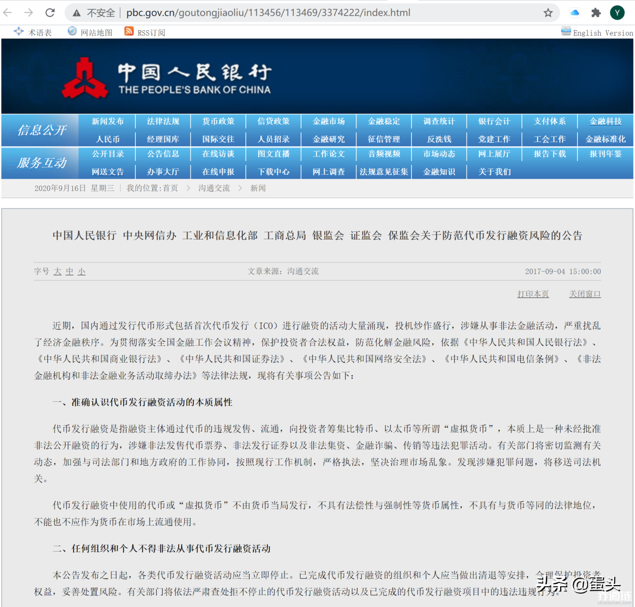Viewport: 635px width, 607px height.
Task: Open 银行会计 menu item
Action: (x=494, y=121)
